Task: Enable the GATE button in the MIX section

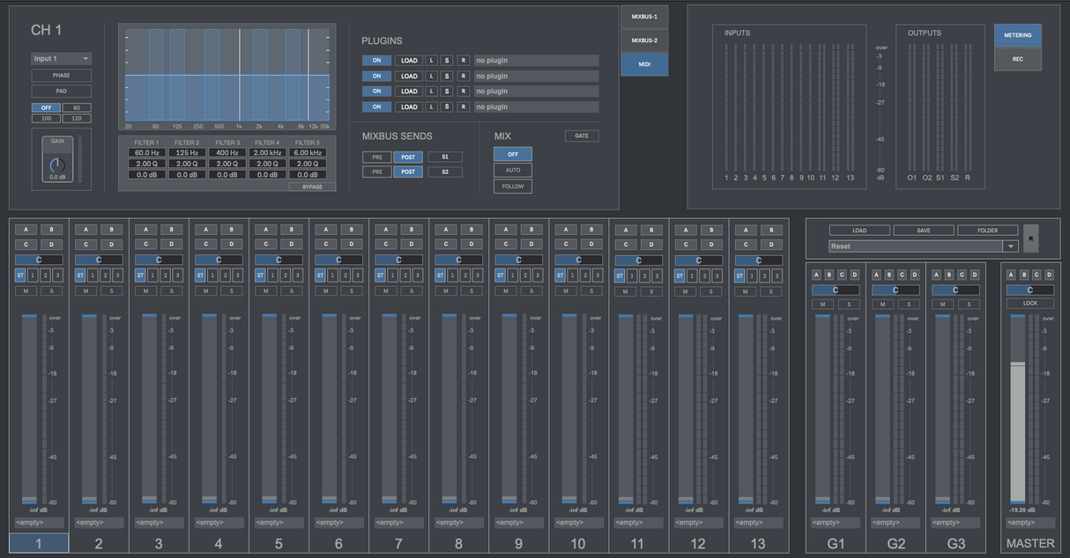Action: click(582, 136)
